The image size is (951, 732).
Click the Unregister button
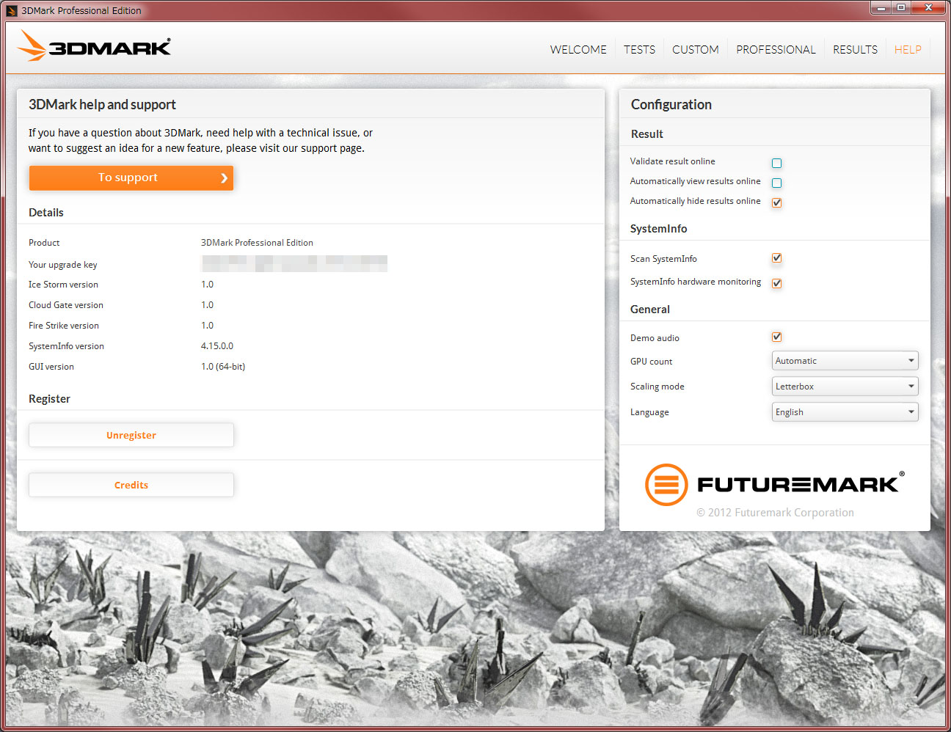pos(131,435)
